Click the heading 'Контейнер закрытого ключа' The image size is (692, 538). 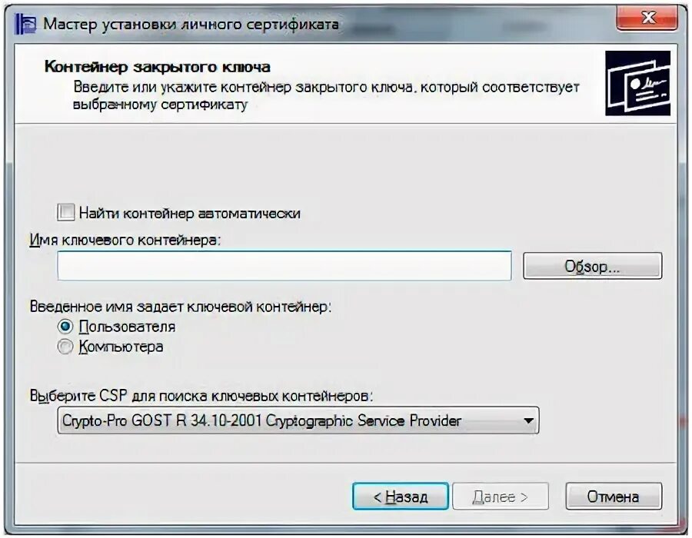pyautogui.click(x=158, y=67)
